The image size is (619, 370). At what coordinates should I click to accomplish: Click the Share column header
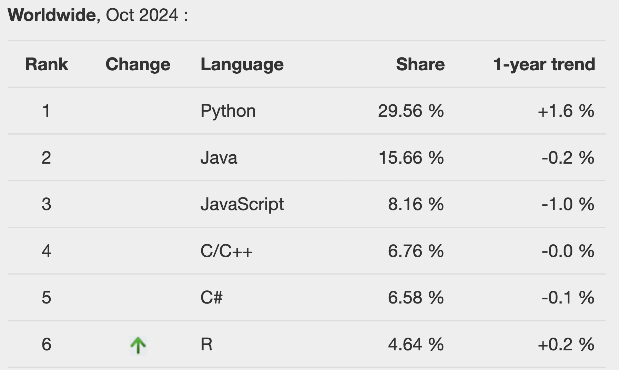point(420,64)
